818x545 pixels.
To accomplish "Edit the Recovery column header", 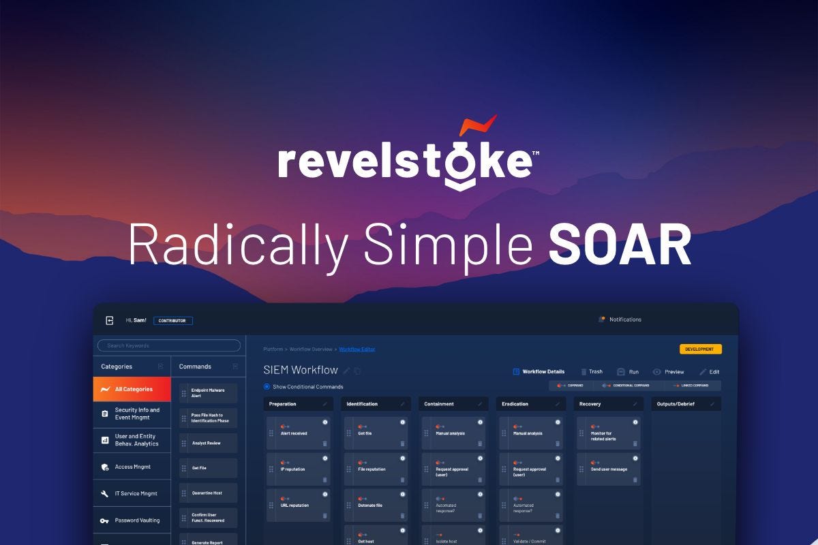I will pyautogui.click(x=635, y=404).
